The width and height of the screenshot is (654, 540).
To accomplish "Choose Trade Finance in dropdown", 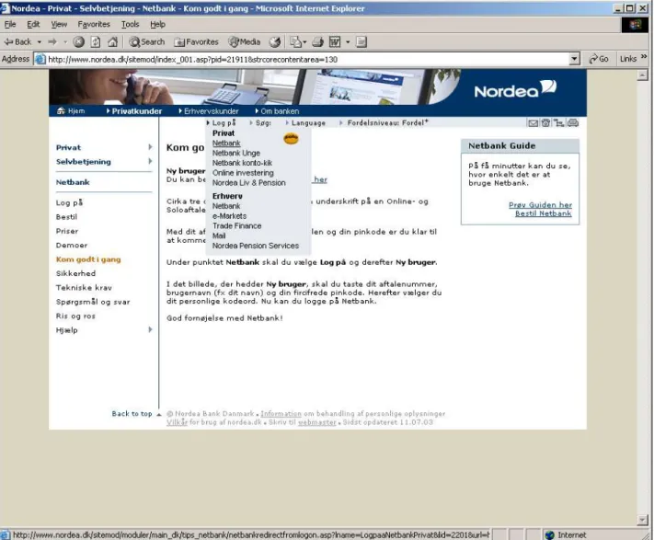I will pos(237,225).
